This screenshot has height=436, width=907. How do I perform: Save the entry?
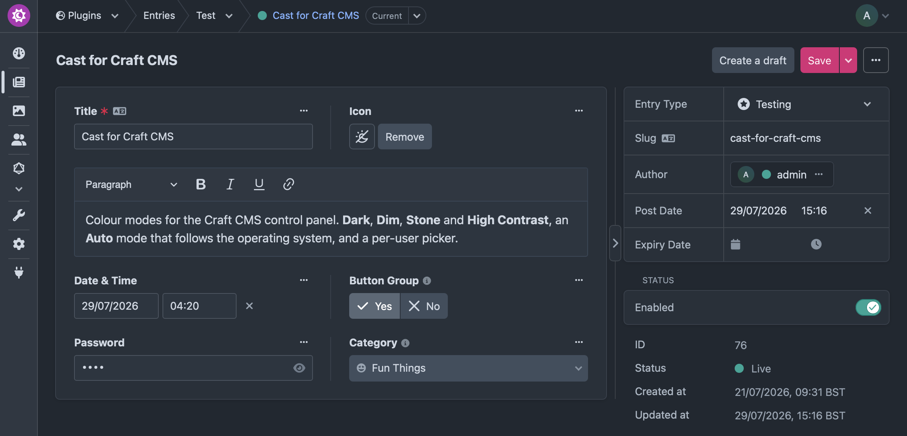[x=819, y=60]
